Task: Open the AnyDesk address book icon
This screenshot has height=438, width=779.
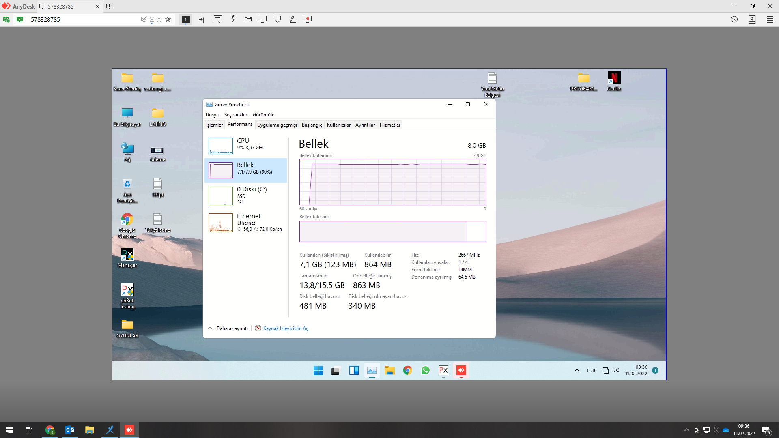Action: click(752, 19)
